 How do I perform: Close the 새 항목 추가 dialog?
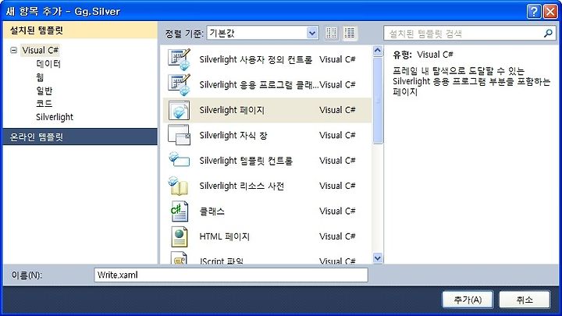coord(550,12)
